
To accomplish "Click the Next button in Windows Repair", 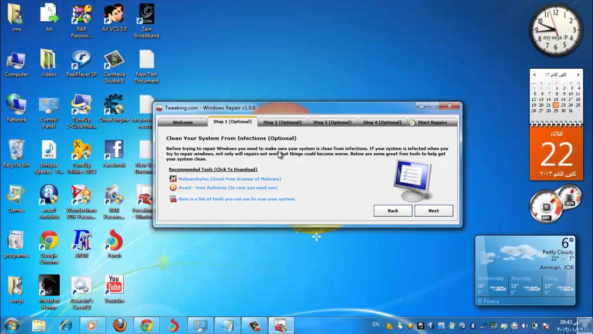I will point(434,211).
